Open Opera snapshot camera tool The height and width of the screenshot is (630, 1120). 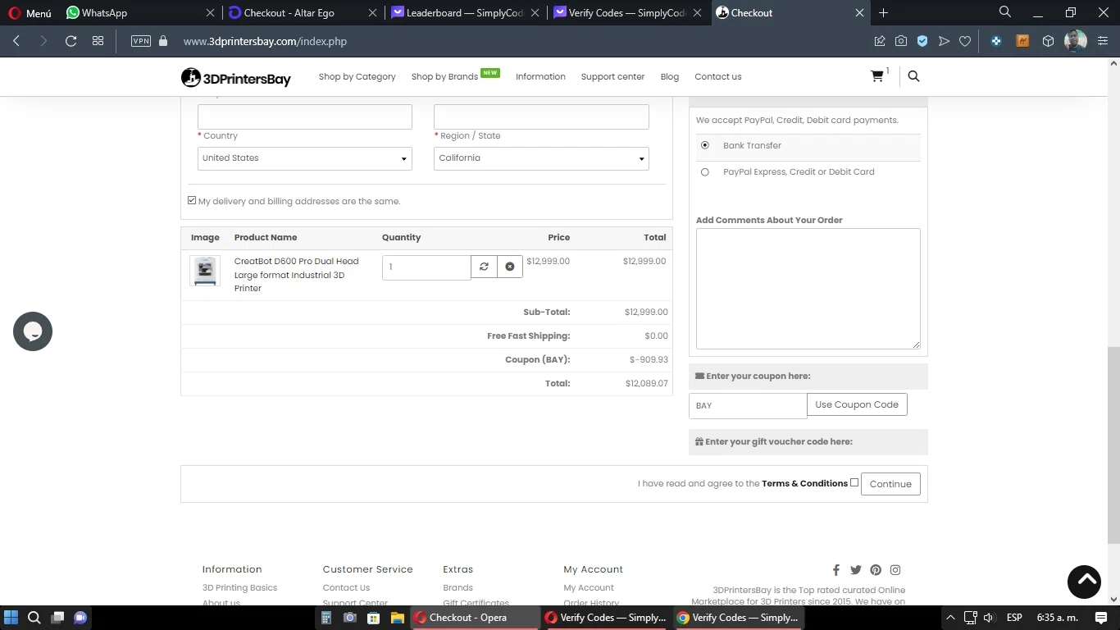pos(901,41)
